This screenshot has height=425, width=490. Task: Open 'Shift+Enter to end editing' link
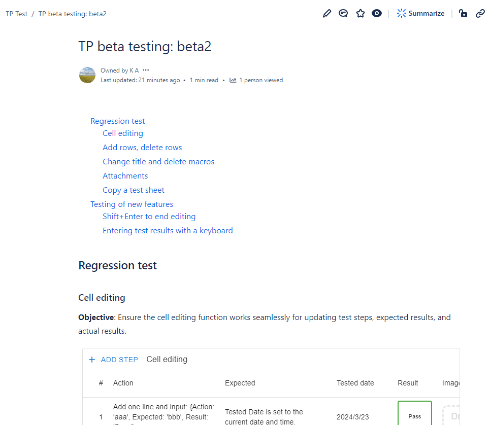coord(149,216)
